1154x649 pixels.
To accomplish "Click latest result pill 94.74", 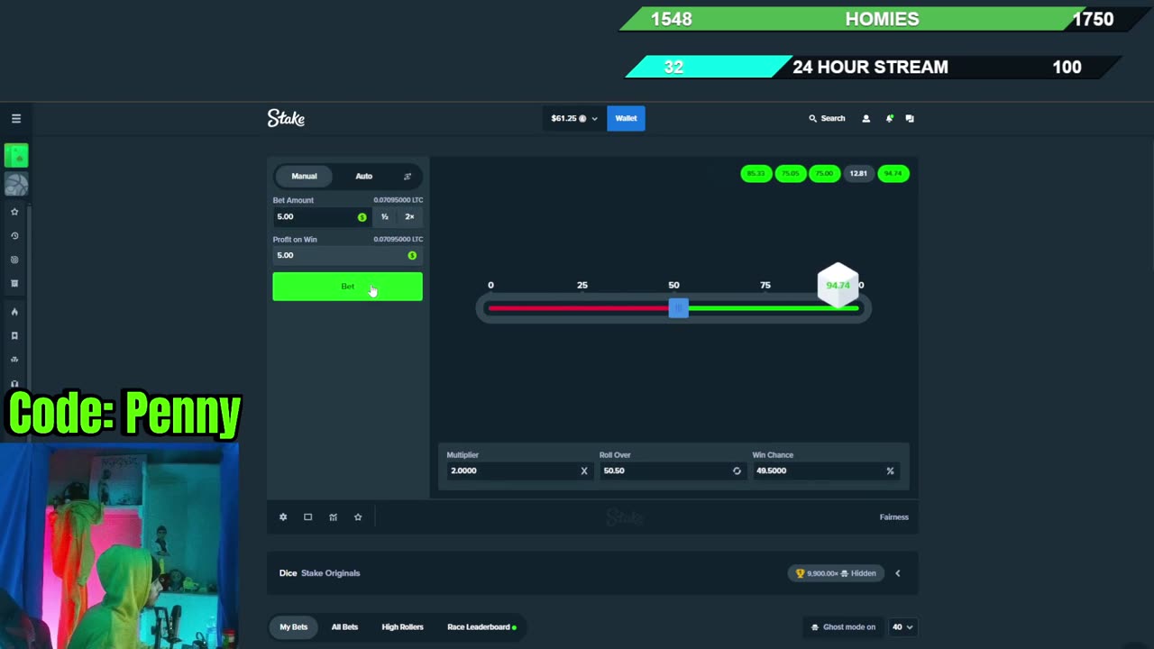I will click(x=893, y=173).
